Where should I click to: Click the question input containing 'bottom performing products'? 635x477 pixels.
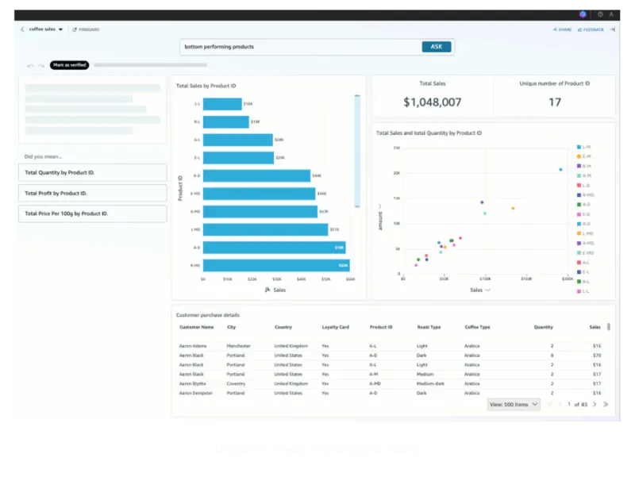pos(301,47)
